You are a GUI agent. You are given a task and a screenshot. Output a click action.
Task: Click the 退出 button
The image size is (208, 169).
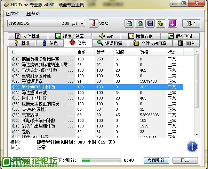[191, 23]
